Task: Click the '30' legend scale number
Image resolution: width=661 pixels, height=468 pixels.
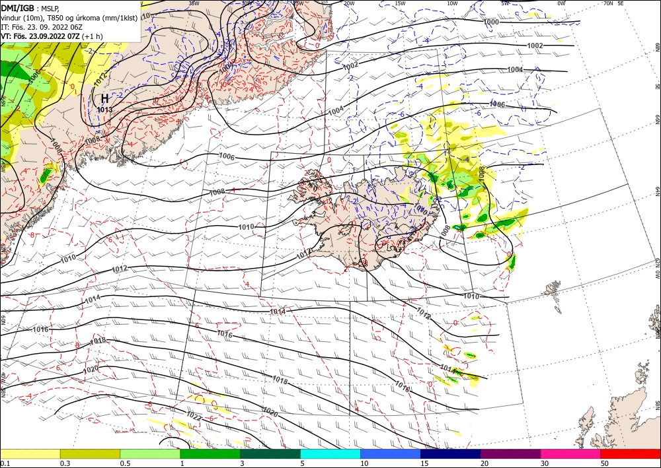Action: click(x=545, y=463)
